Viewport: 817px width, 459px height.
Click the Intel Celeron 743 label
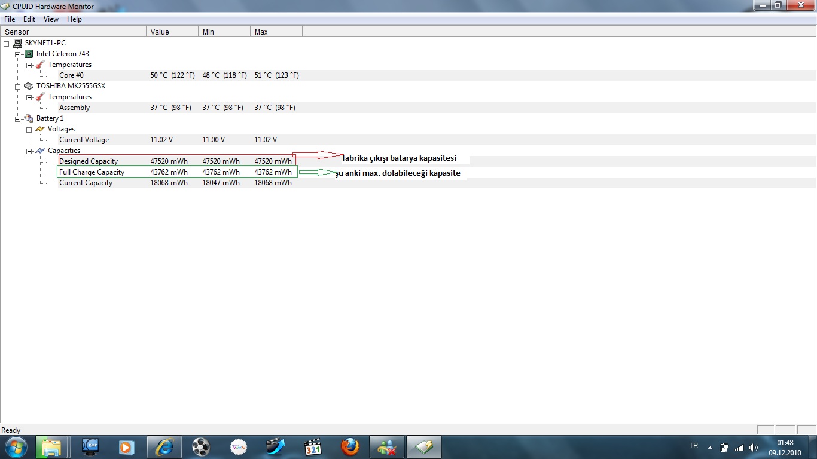pos(62,54)
